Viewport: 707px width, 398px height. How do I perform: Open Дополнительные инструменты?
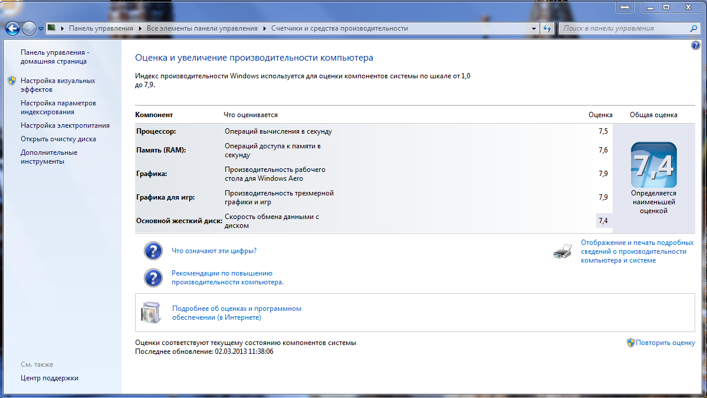(x=49, y=157)
